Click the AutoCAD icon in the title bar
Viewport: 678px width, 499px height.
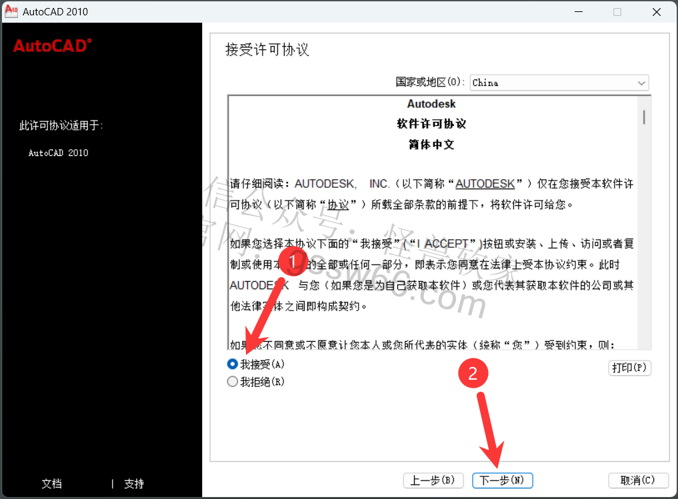tap(11, 11)
